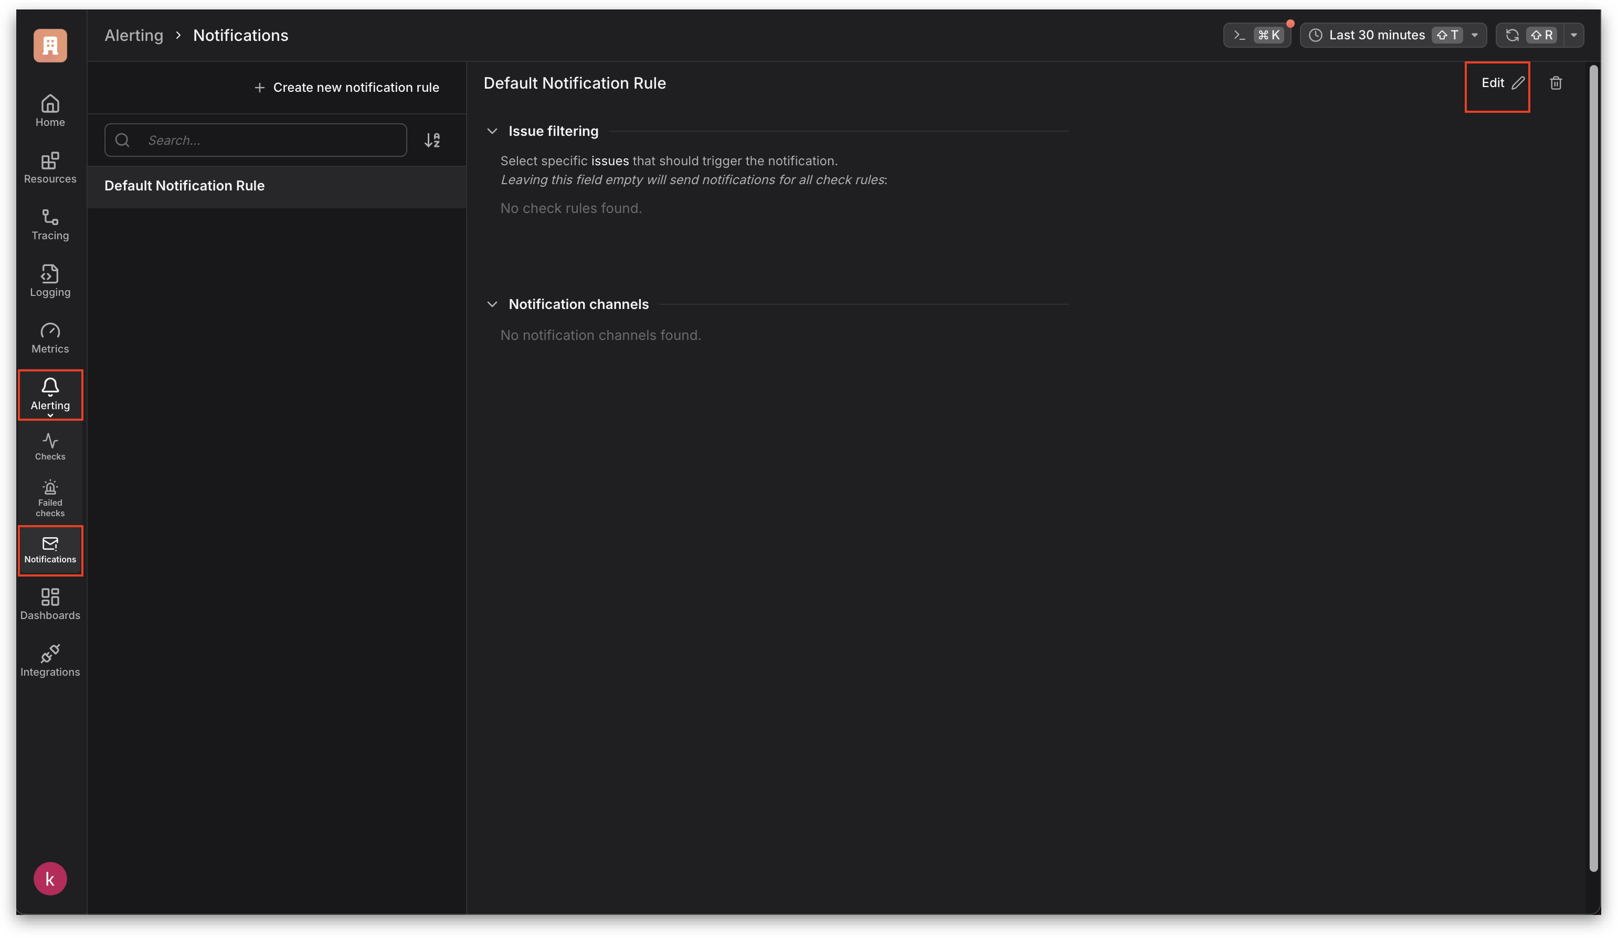The width and height of the screenshot is (1618, 938).
Task: Open the Resources section
Action: click(x=50, y=167)
